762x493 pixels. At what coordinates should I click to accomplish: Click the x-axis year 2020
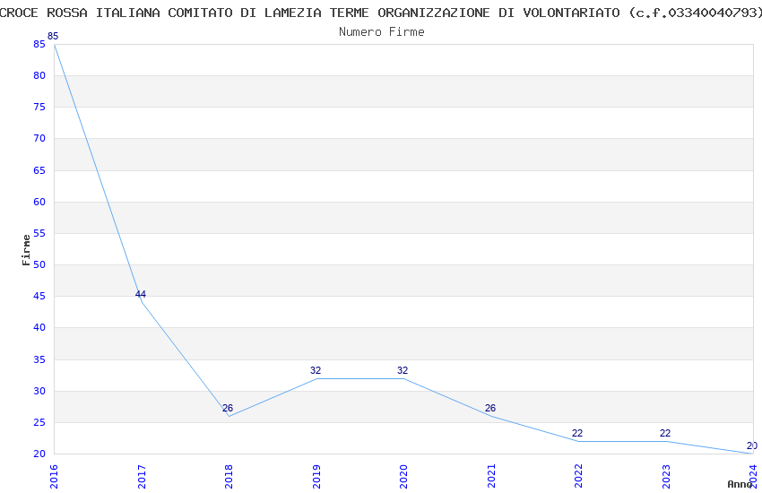403,477
